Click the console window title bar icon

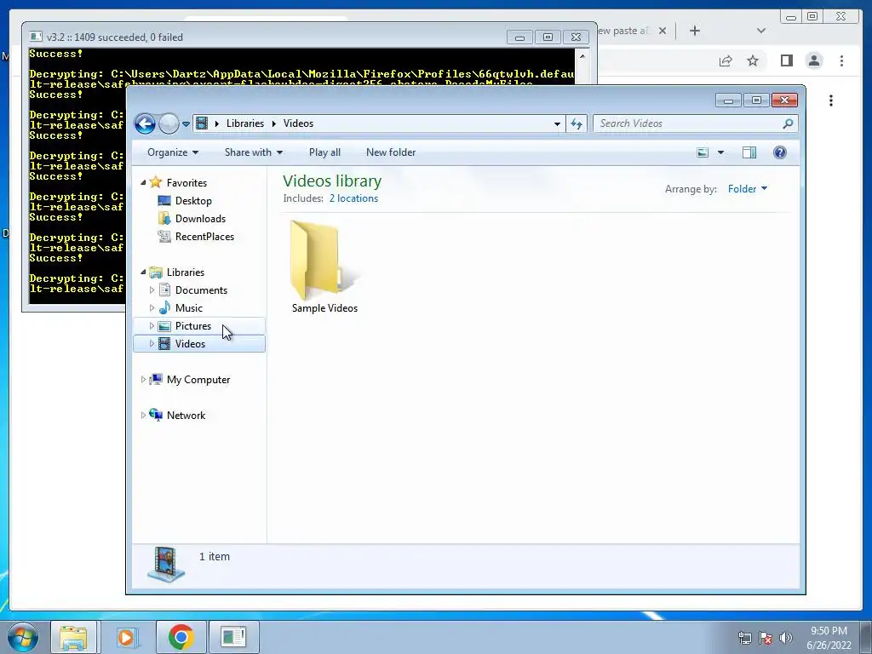coord(36,37)
